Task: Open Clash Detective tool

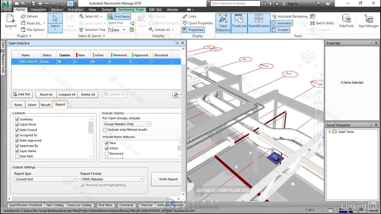Action: pyautogui.click(x=223, y=23)
